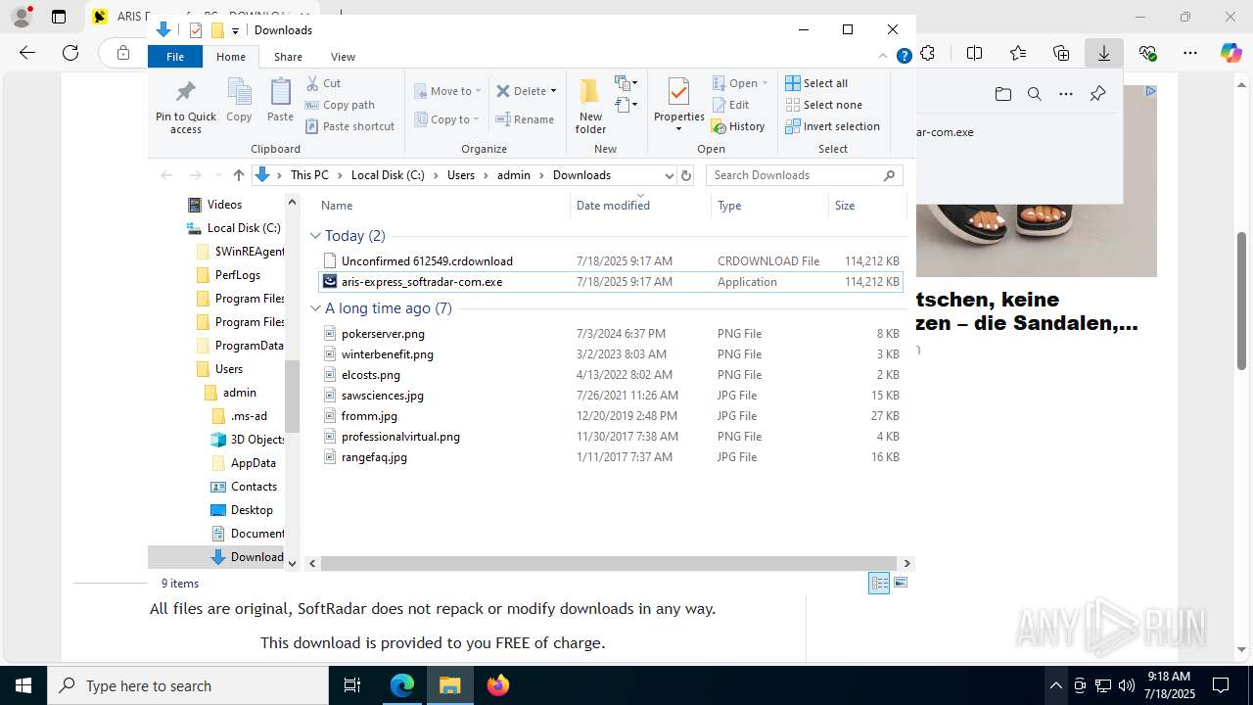Click the Edit command in Open group
The image size is (1253, 705).
click(x=731, y=105)
